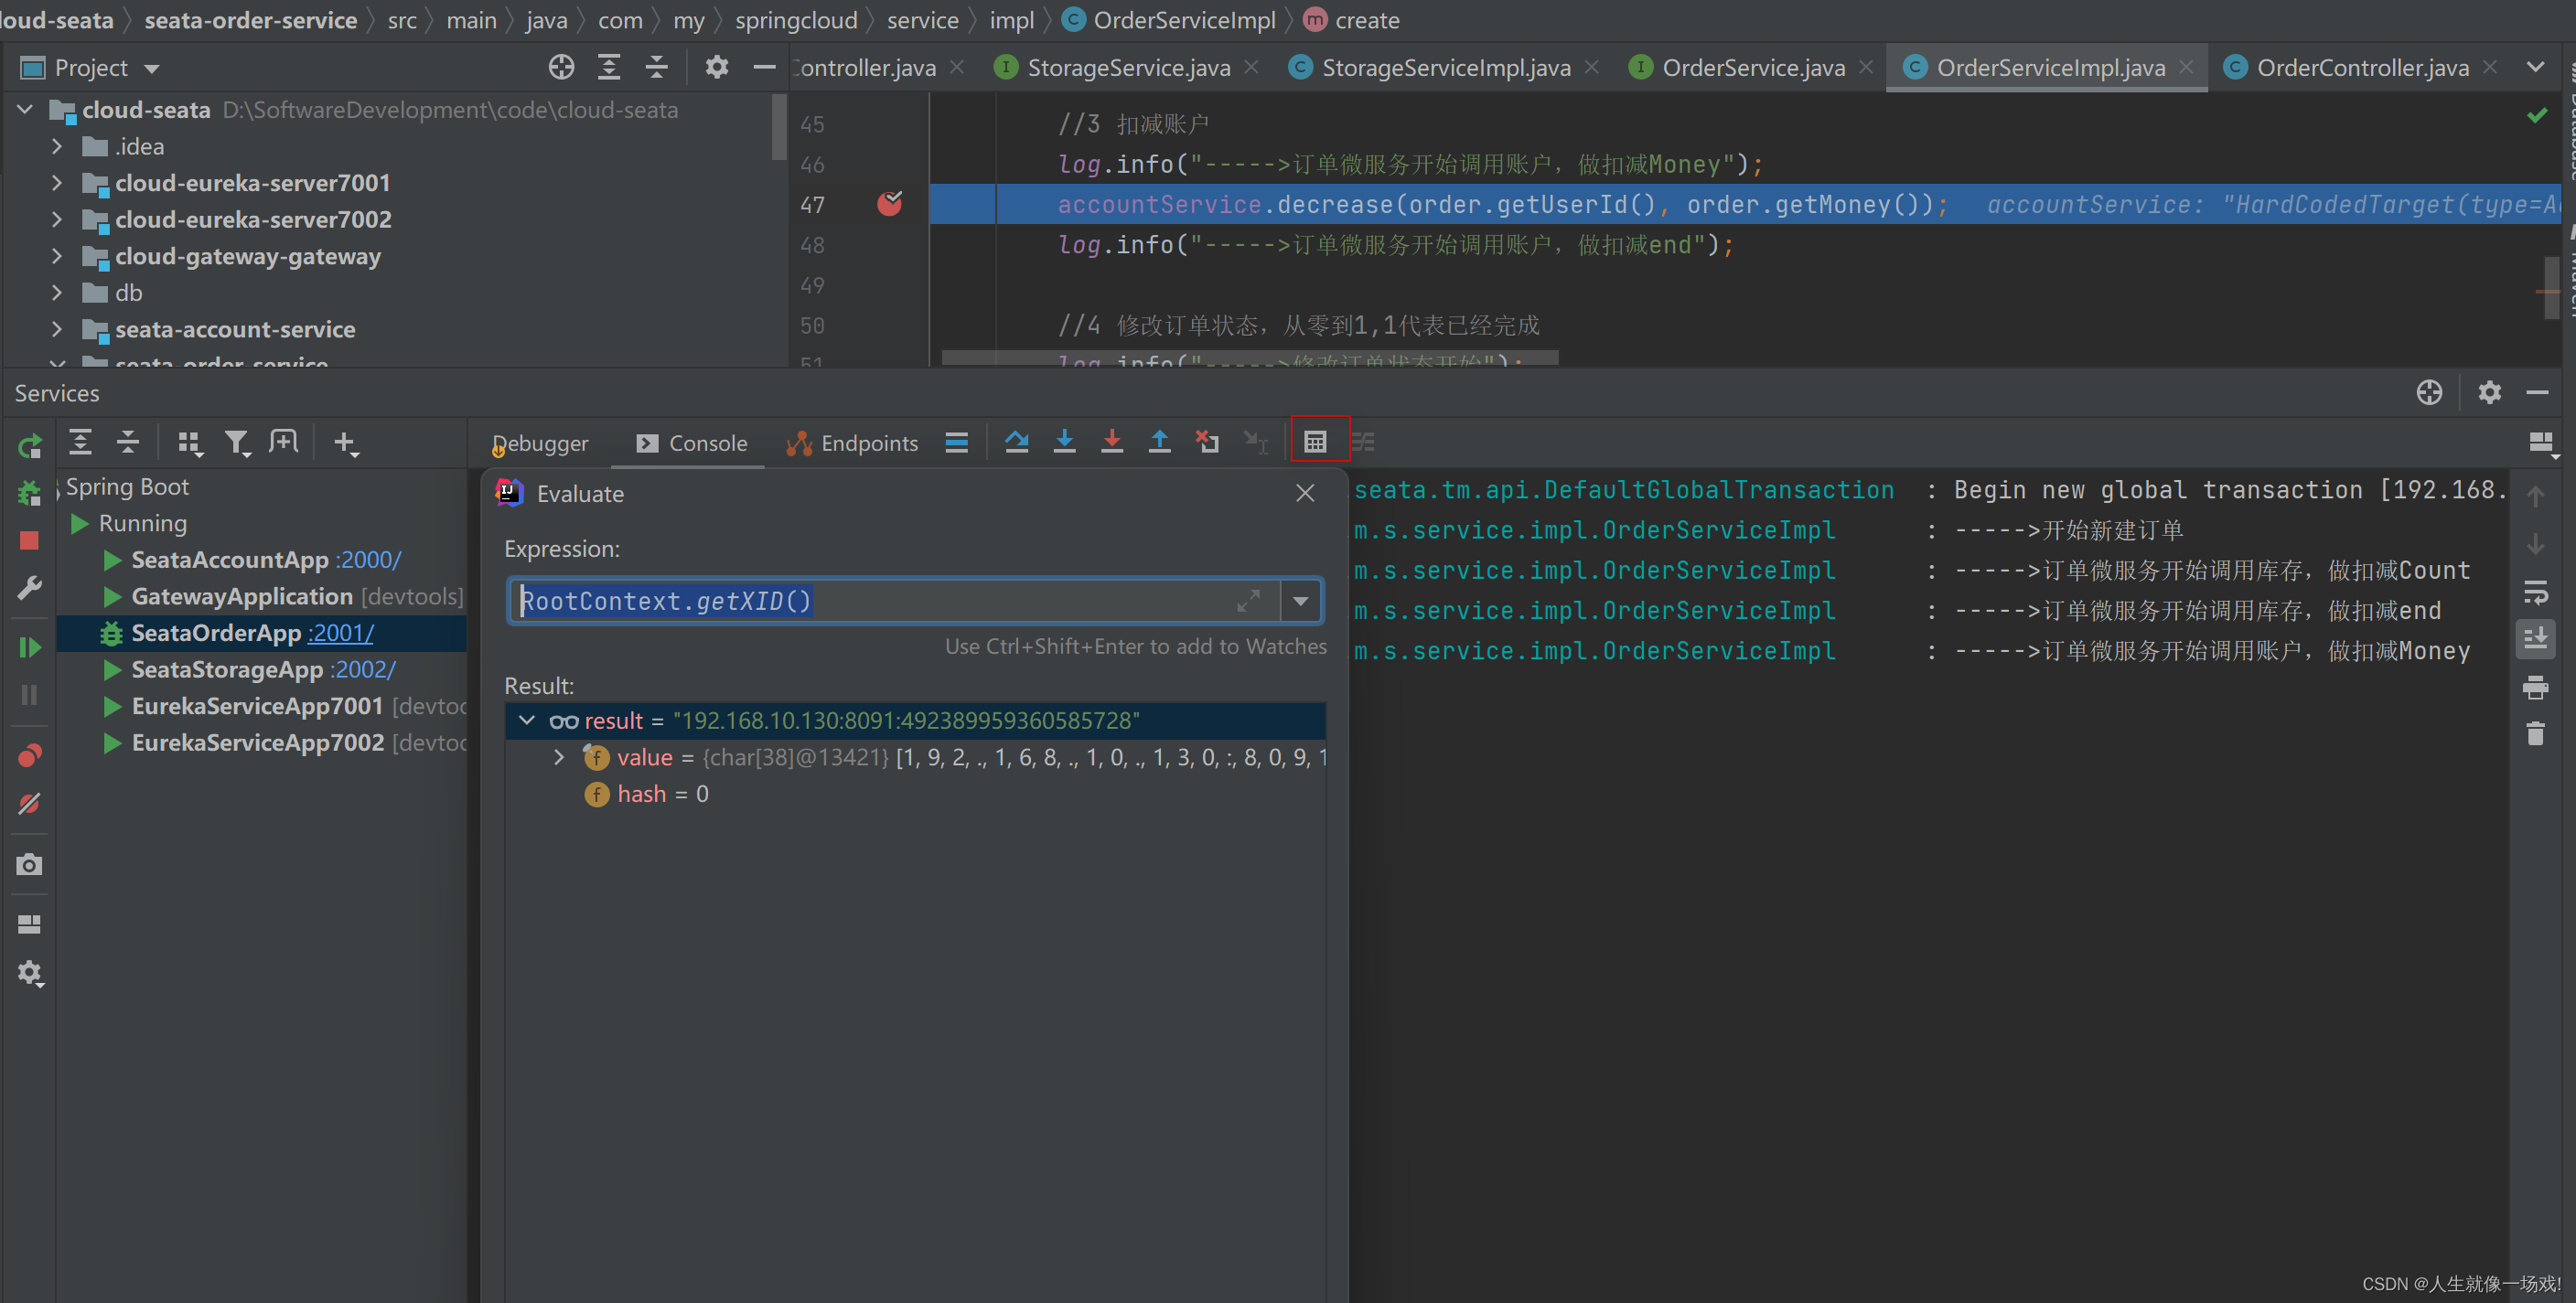Expand all services in Services toolbar

[80, 442]
